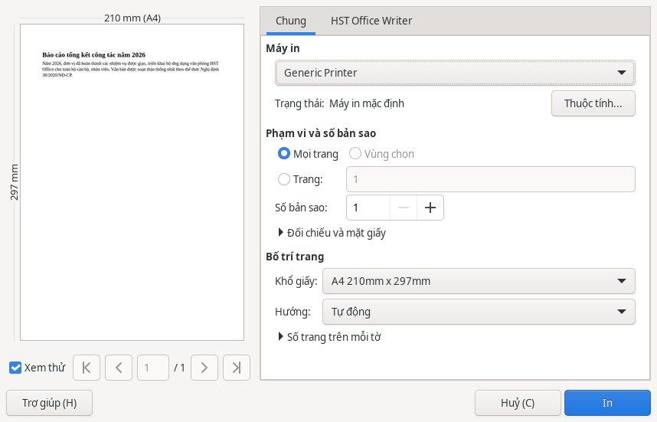
Task: Open Thuộc tính printer properties
Action: click(593, 103)
